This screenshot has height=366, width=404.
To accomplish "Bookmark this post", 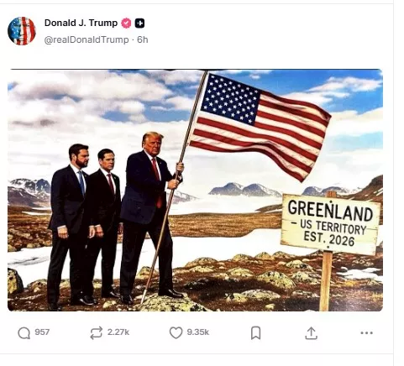I will click(255, 332).
